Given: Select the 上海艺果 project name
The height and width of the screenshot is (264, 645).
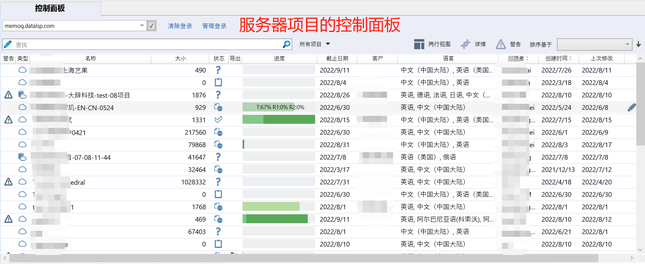Looking at the screenshot, I should [76, 70].
